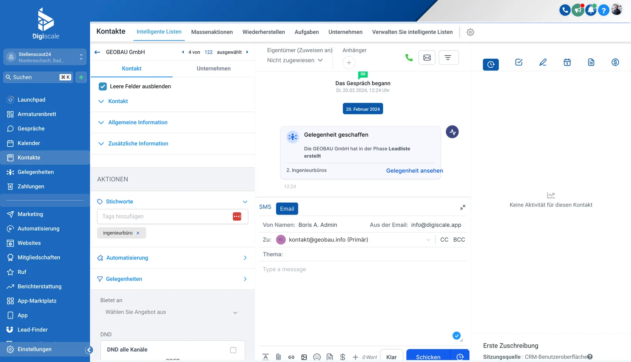Open the documents icon in right panel
This screenshot has height=362, width=631.
point(591,62)
